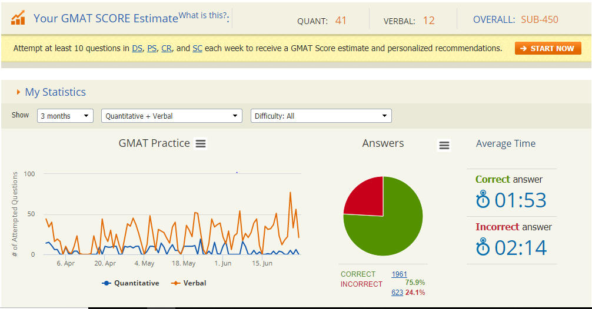Open the DS question type link
Image resolution: width=592 pixels, height=309 pixels.
pos(137,48)
